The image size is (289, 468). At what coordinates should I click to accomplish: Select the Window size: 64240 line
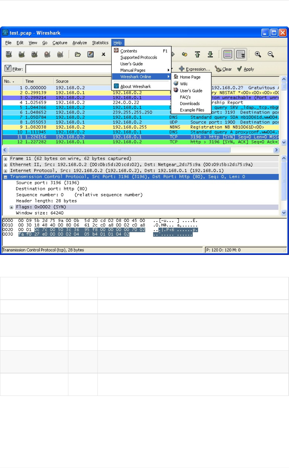point(40,213)
